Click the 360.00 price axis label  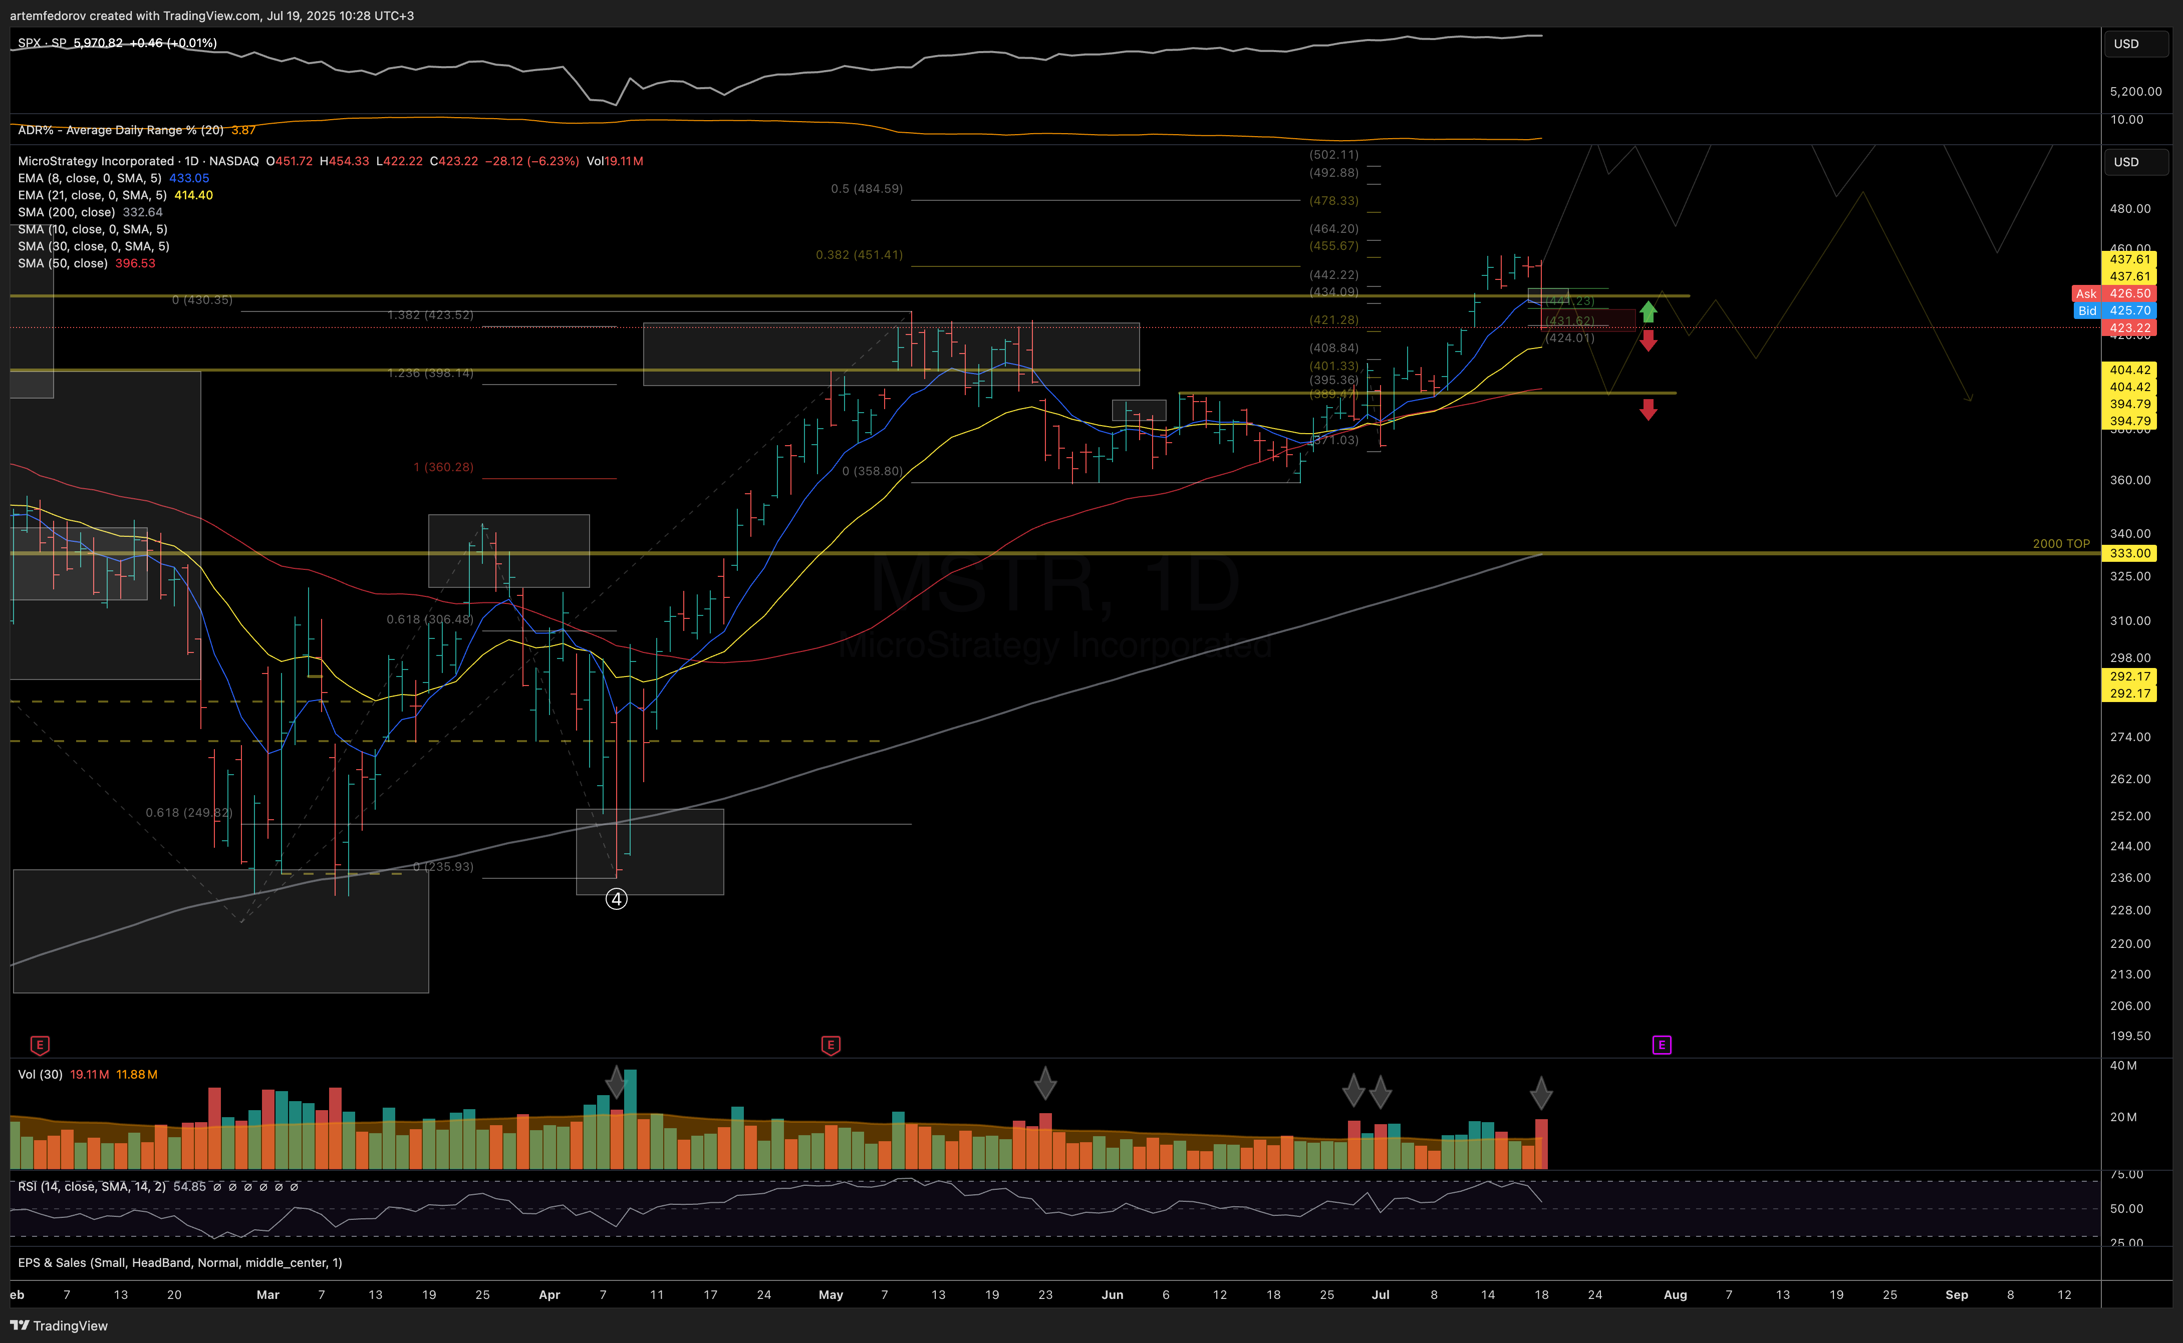point(2130,480)
